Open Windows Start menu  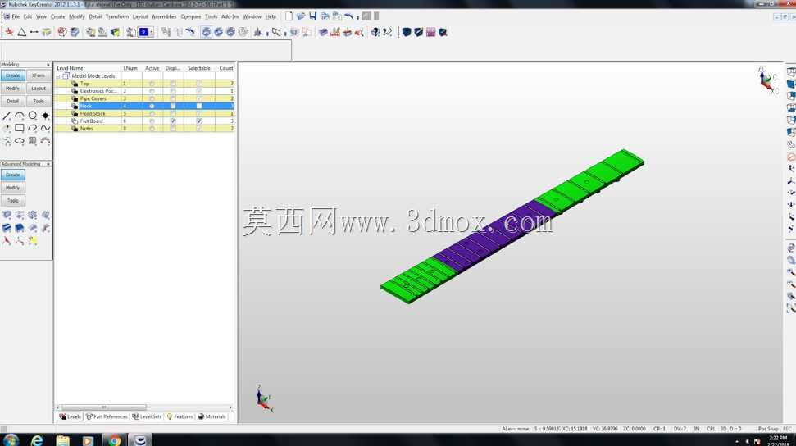click(11, 440)
